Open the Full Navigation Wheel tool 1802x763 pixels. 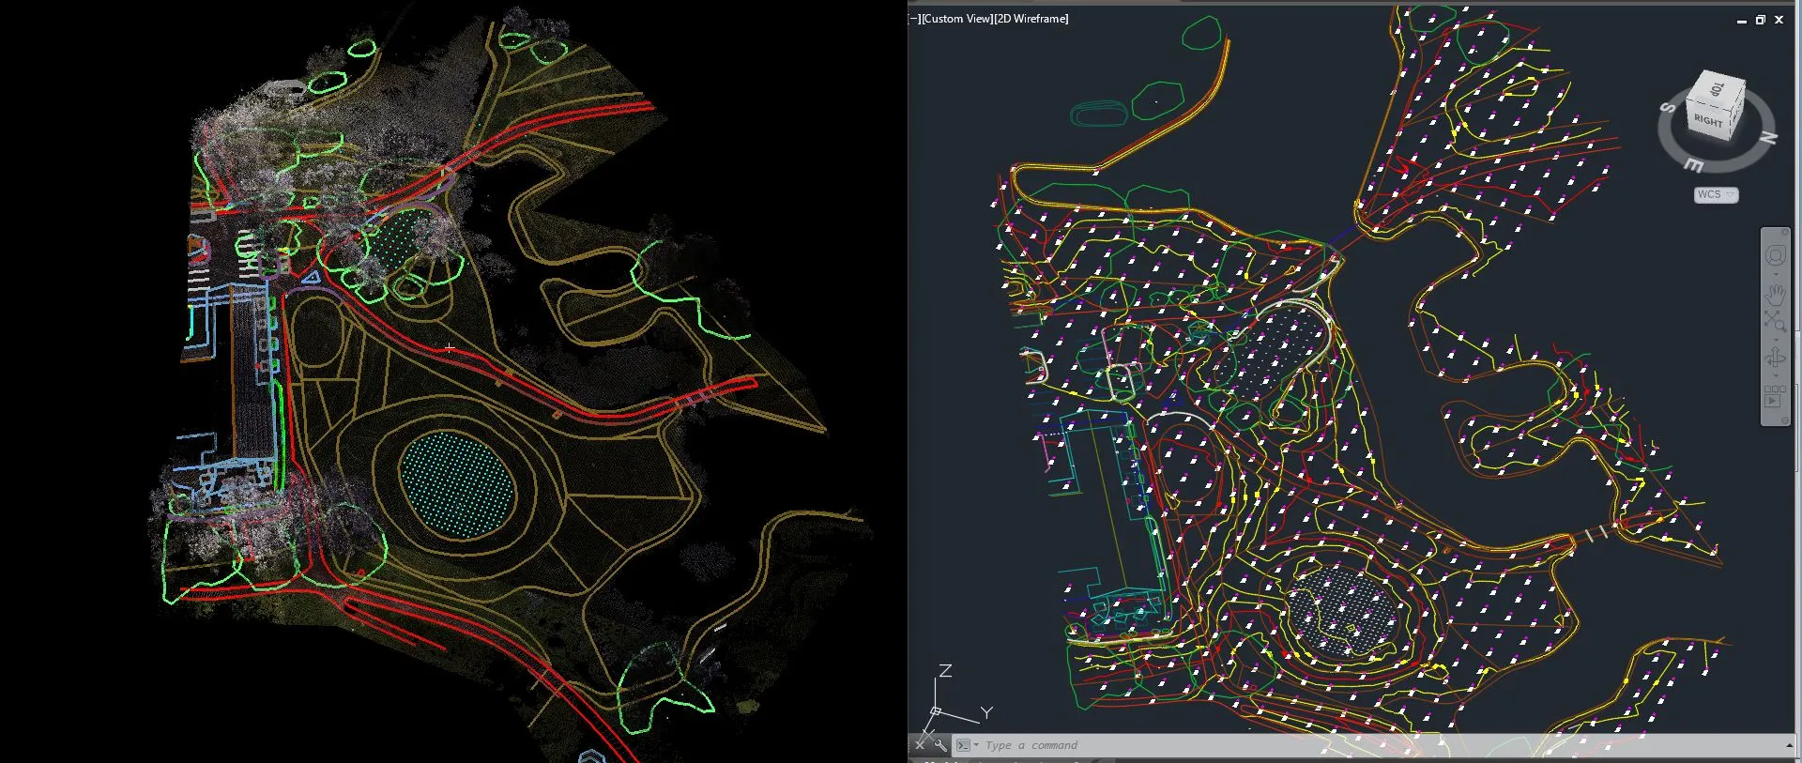pos(1775,256)
